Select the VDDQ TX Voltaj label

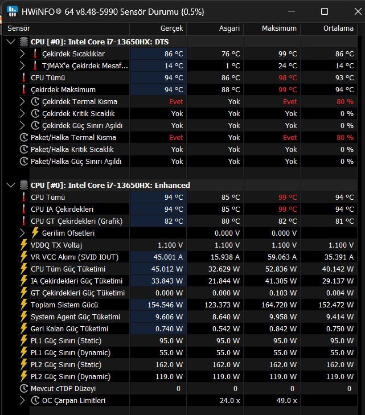pos(56,245)
